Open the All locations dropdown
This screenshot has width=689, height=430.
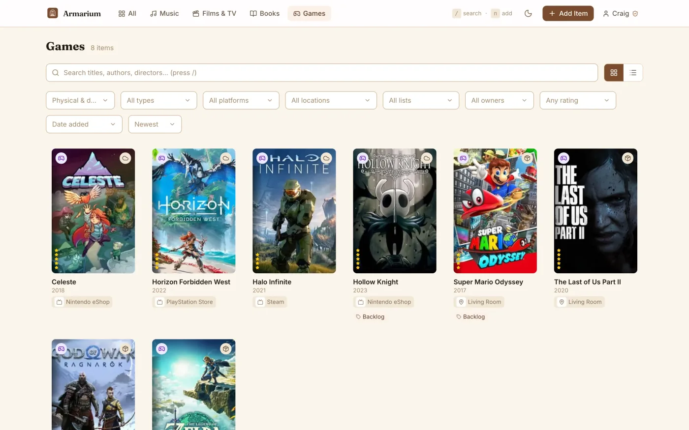coord(331,100)
